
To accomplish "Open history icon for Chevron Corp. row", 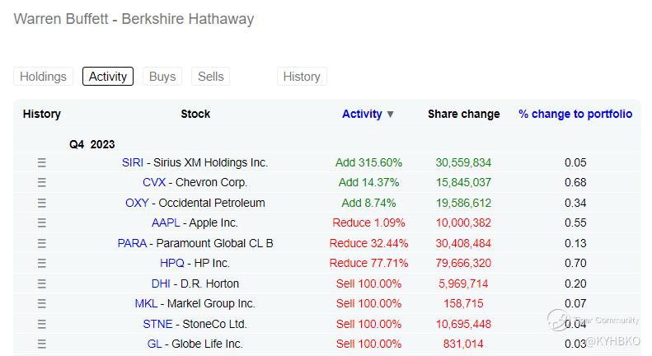I will click(41, 183).
